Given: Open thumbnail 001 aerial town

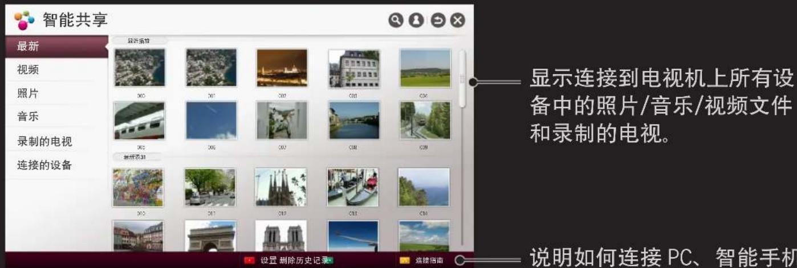Looking at the screenshot, I should tap(211, 68).
